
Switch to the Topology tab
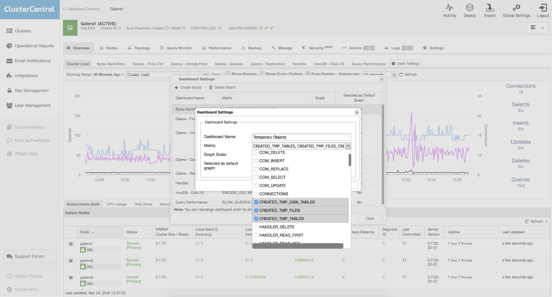coord(139,48)
